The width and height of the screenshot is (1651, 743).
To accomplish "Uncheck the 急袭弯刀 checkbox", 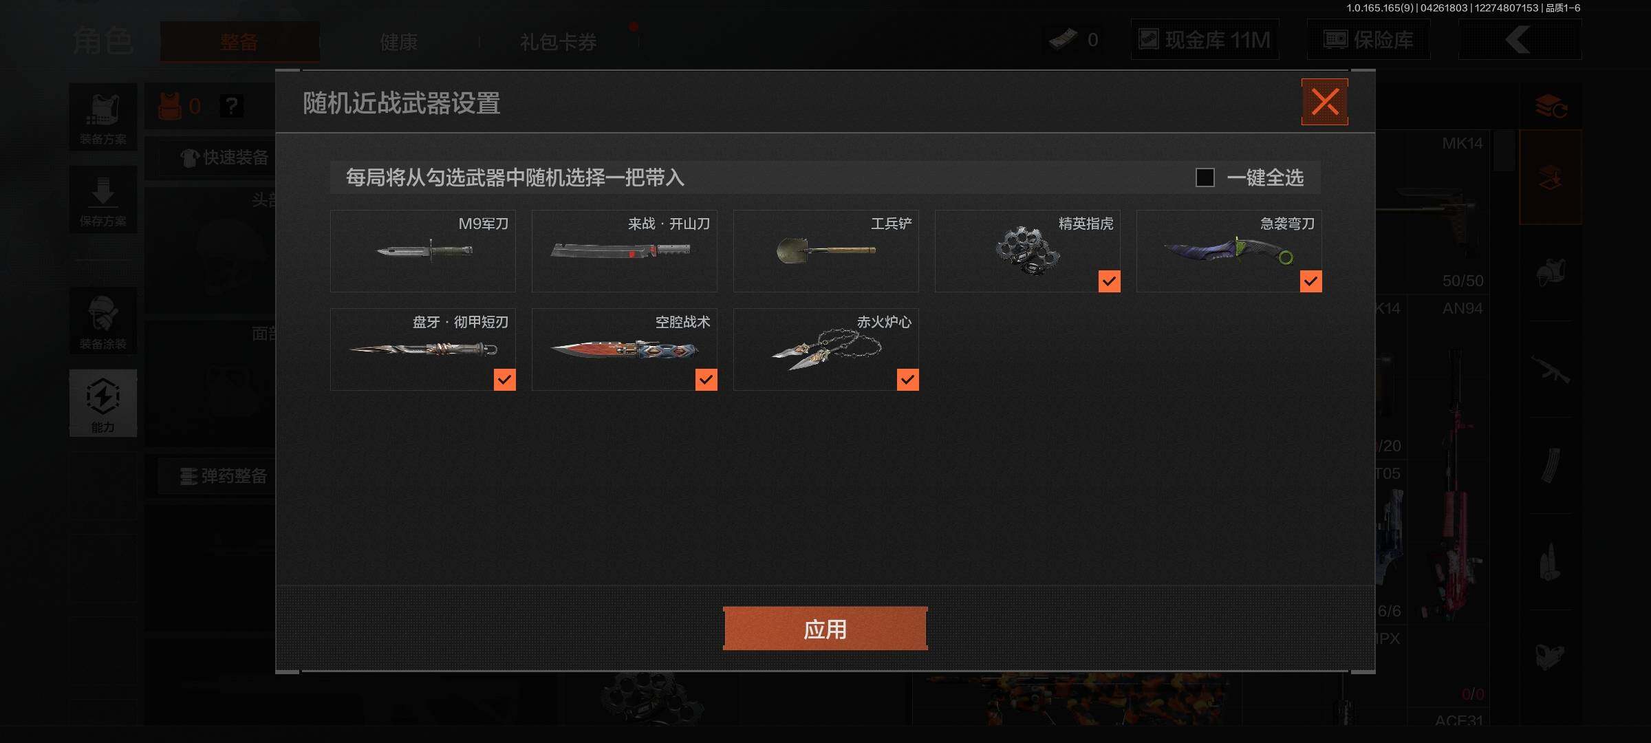I will [x=1310, y=281].
